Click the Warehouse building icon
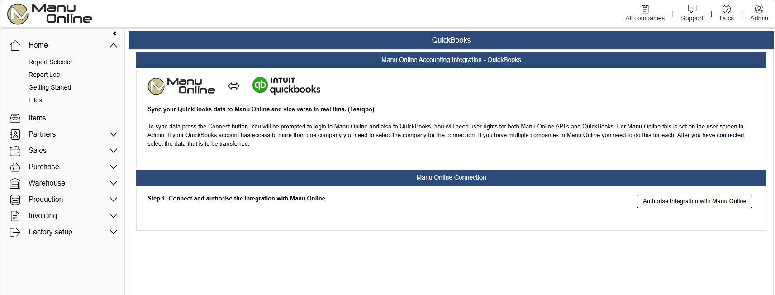This screenshot has width=775, height=295. (15, 183)
